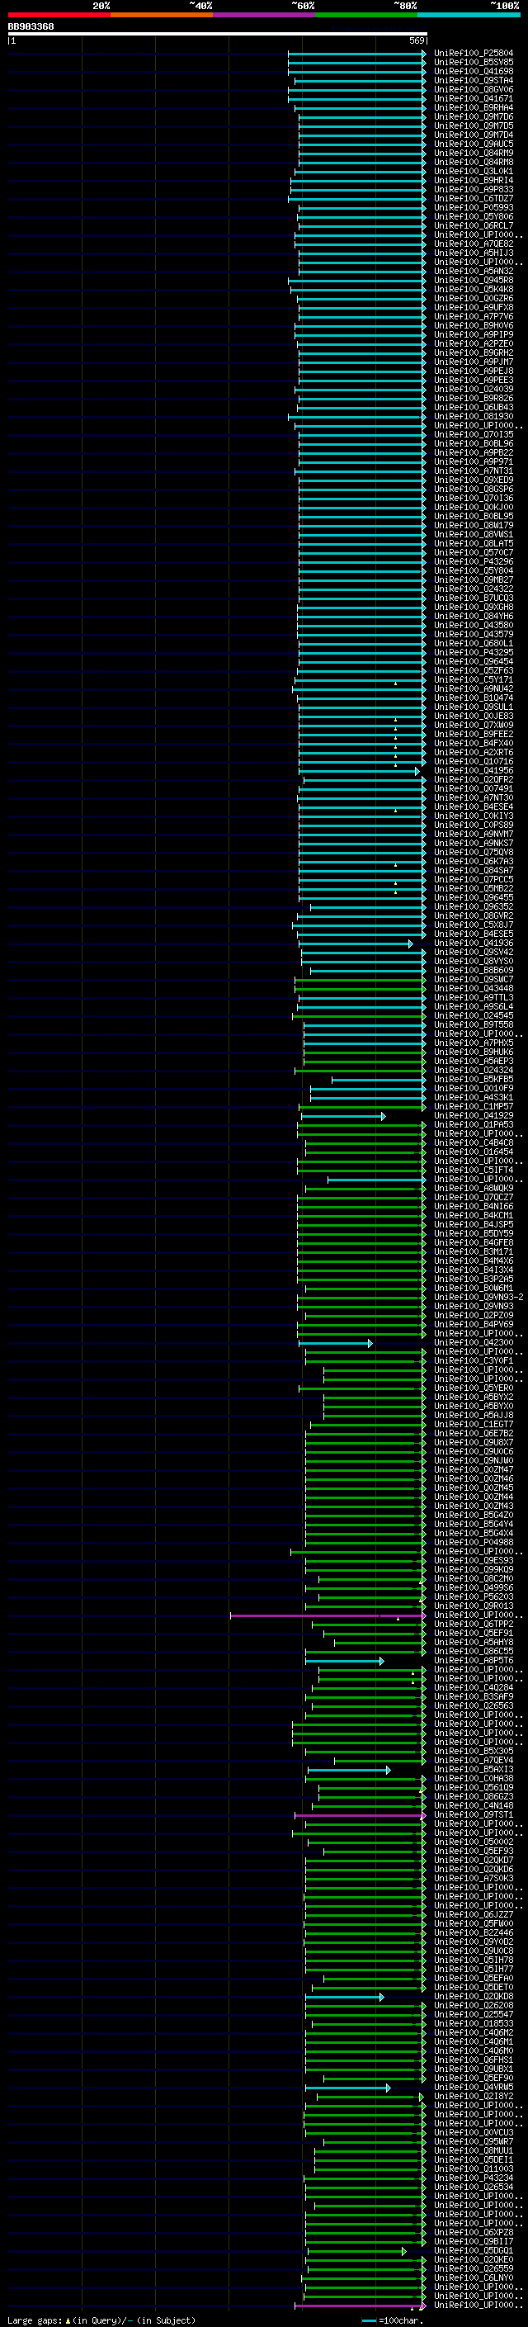Select the UniRef100_Q9M7D5 label
This screenshot has width=528, height=2327.
tap(474, 125)
